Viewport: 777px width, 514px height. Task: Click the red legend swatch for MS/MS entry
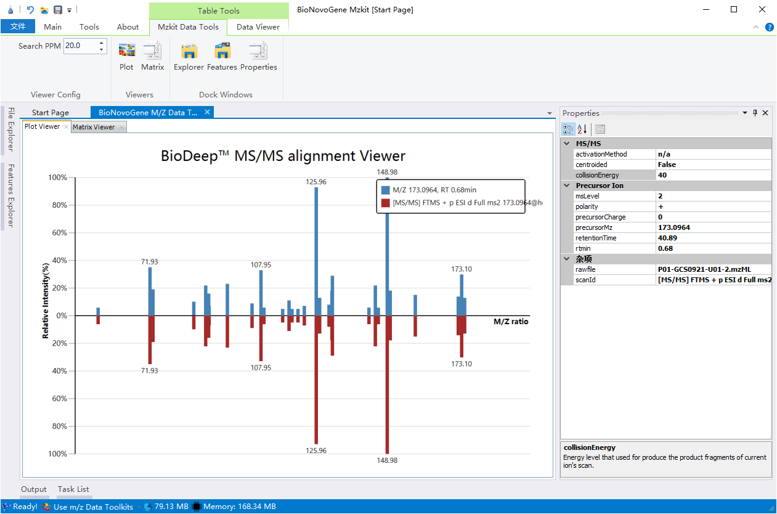(x=386, y=202)
